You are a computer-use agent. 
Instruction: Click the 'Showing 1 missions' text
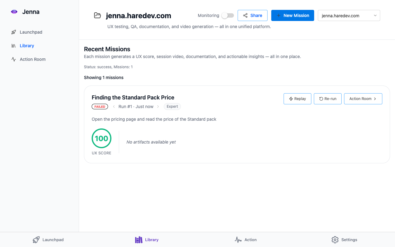coord(104,77)
